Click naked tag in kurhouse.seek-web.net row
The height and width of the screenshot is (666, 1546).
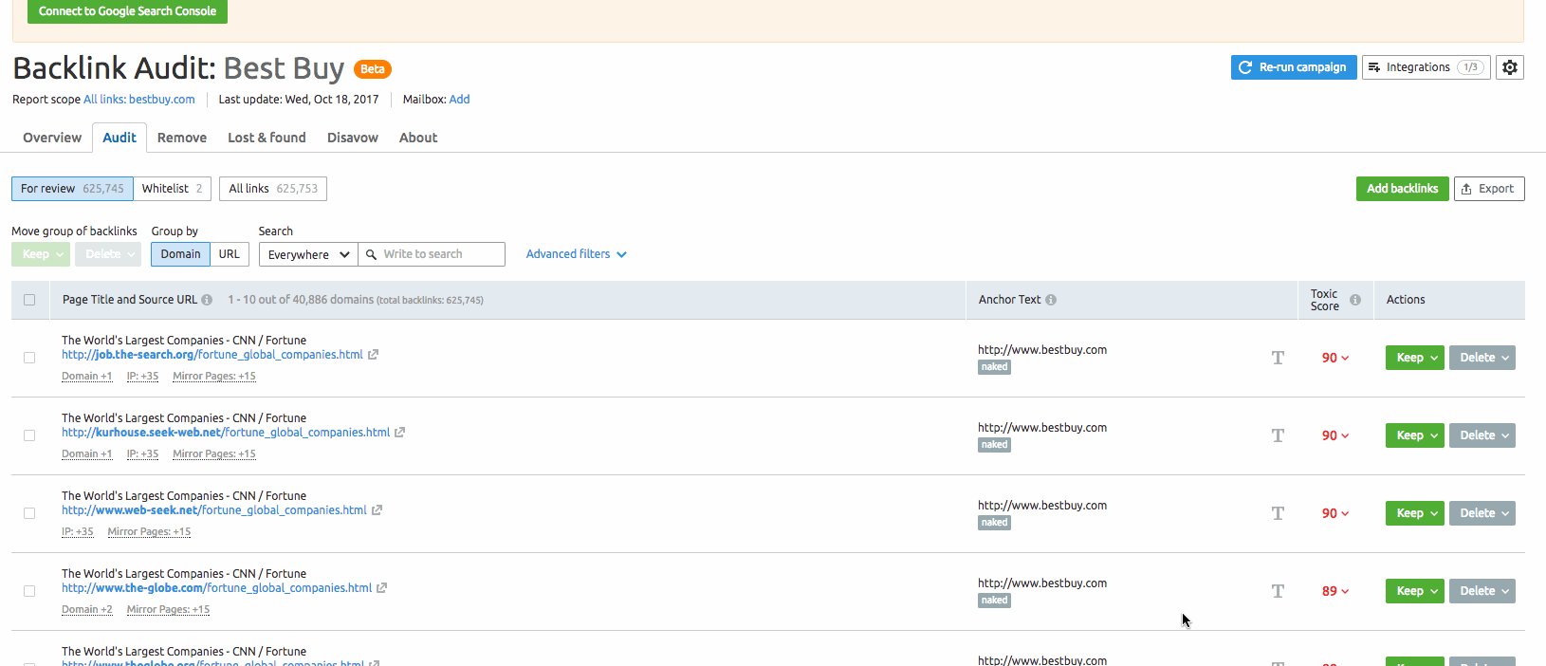tap(994, 445)
